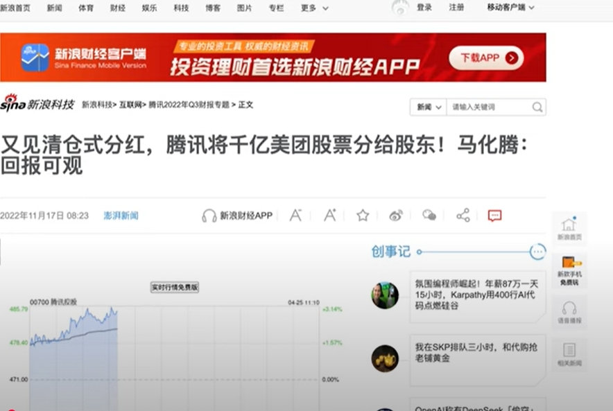613x411 pixels.
Task: Click the Weibo eye icon in top bar
Action: [400, 8]
